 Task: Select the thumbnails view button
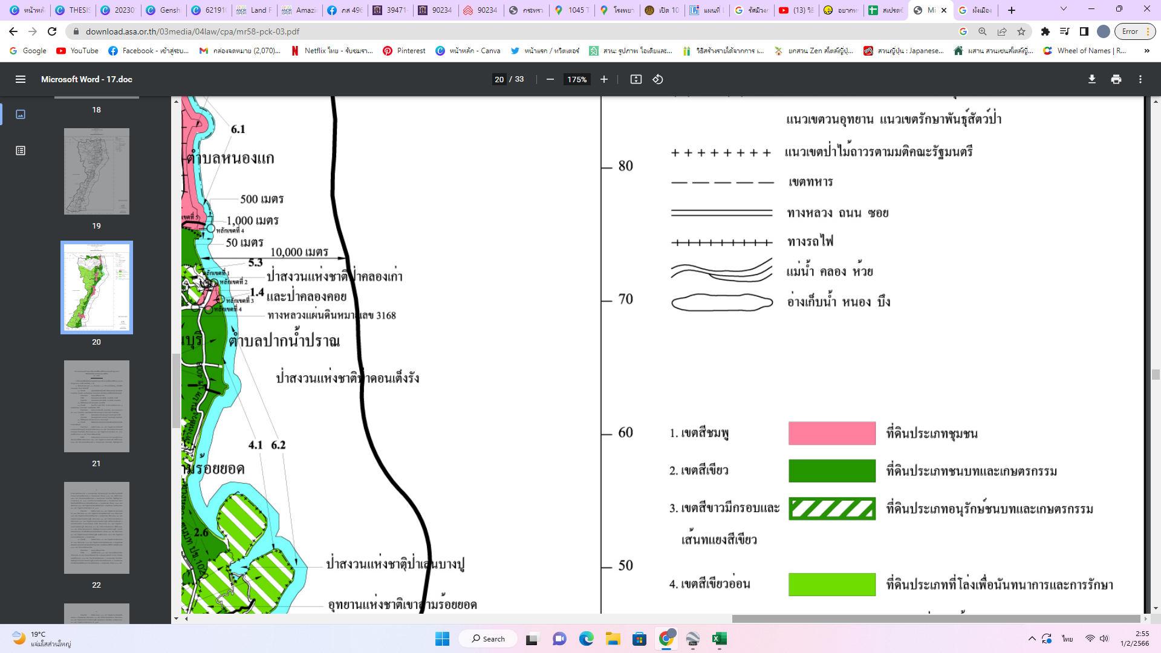coord(21,114)
